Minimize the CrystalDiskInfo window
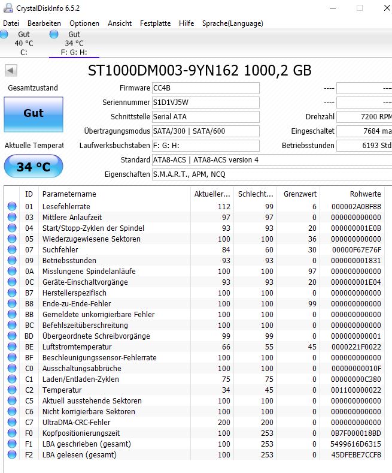Image resolution: width=392 pixels, height=473 pixels. click(333, 8)
